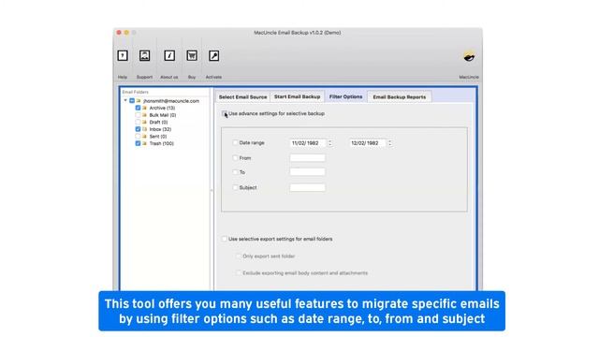This screenshot has width=599, height=337.
Task: Select the Bulk Mail (0) folder row
Action: (163, 115)
